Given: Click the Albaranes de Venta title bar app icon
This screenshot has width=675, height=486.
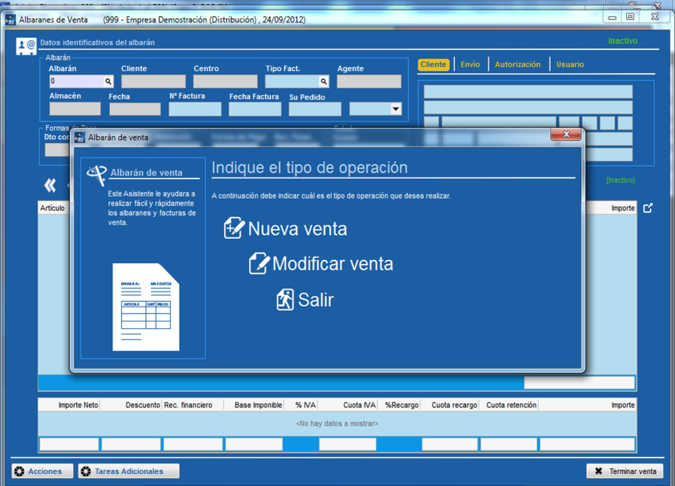Looking at the screenshot, I should pos(10,20).
